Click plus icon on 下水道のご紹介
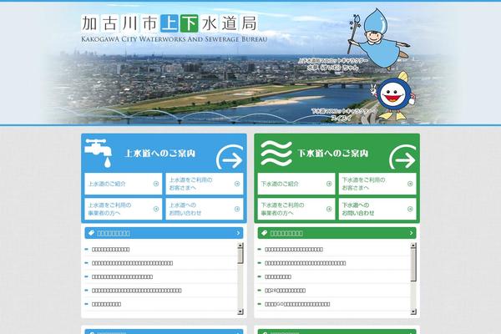Viewport: 501px width, 334px height. tap(329, 184)
